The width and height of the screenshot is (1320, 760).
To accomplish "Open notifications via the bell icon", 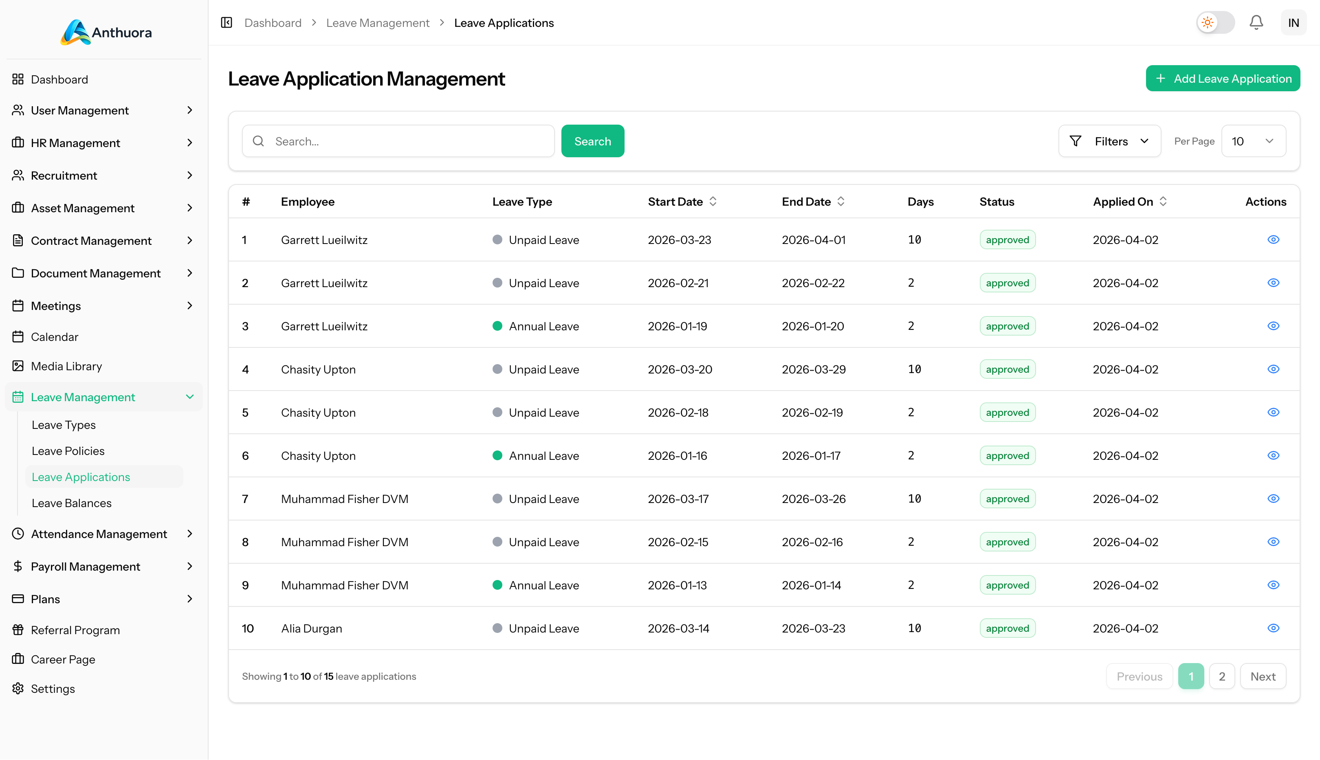I will point(1256,22).
